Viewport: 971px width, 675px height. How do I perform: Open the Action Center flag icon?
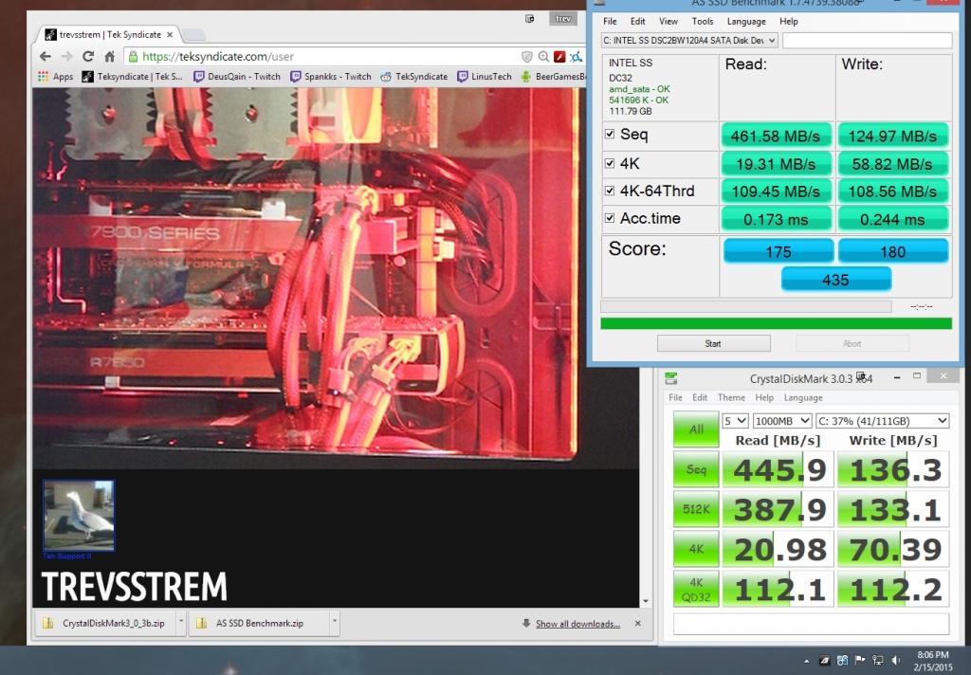tap(860, 660)
